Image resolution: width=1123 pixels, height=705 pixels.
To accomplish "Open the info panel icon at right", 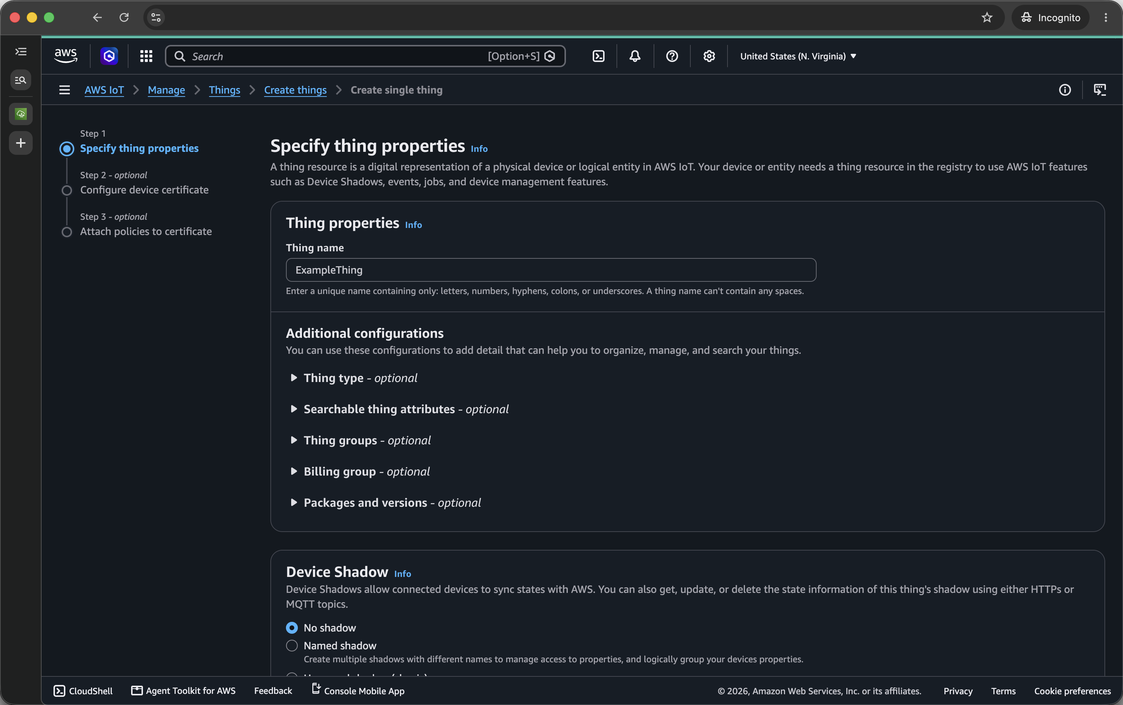I will (1065, 89).
